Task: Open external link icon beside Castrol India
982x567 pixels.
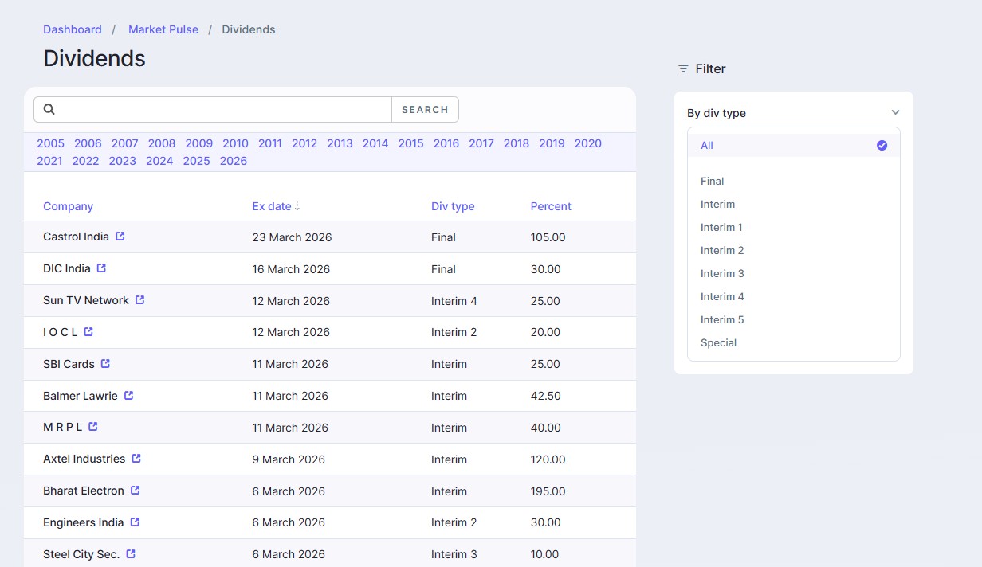Action: [x=120, y=237]
